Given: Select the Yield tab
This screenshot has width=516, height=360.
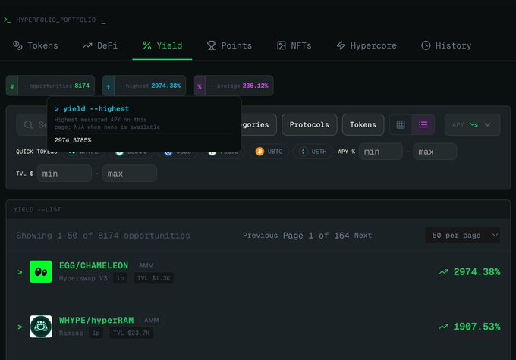Looking at the screenshot, I should point(162,45).
